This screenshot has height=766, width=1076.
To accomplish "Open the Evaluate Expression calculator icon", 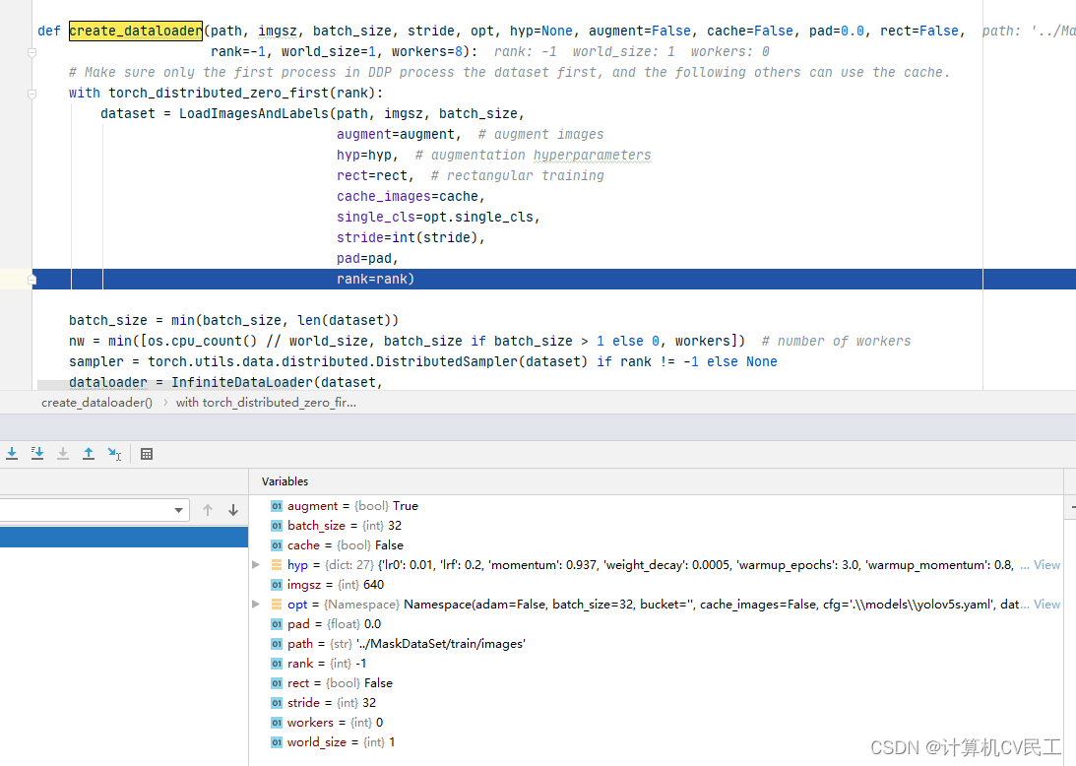I will (146, 454).
